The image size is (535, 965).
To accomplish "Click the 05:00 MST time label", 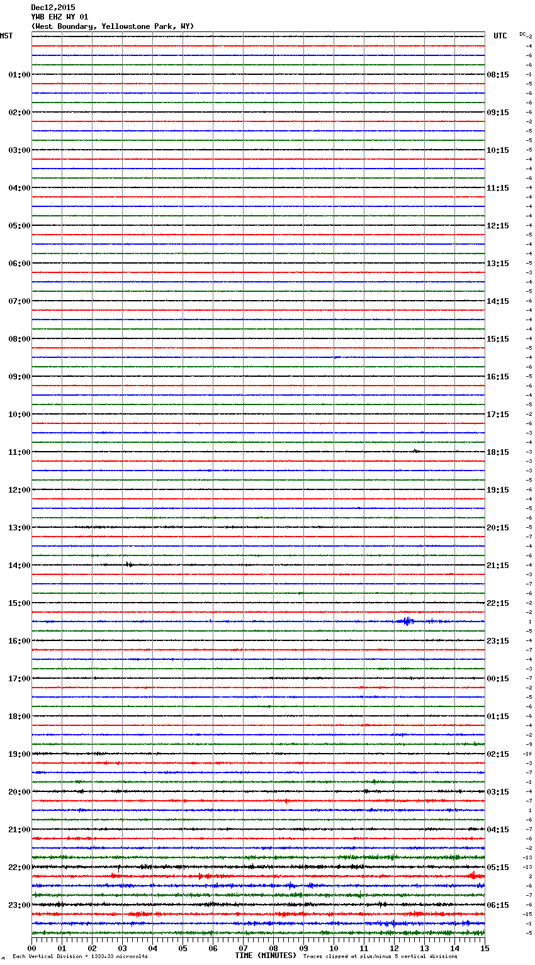I will [20, 226].
